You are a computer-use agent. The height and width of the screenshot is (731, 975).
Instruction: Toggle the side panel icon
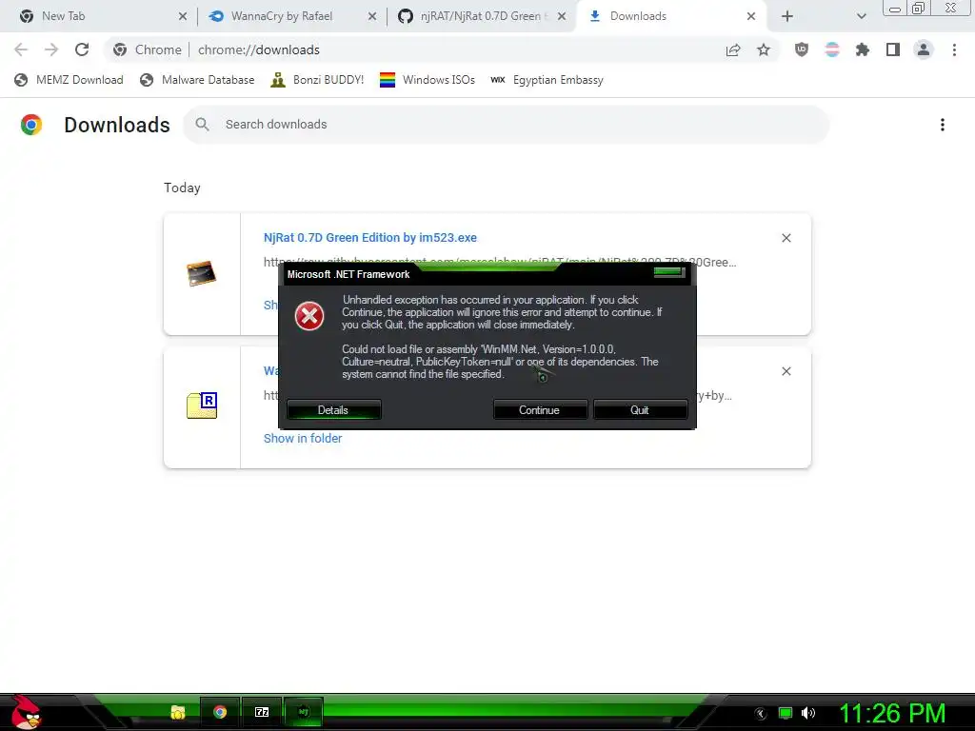click(x=893, y=49)
